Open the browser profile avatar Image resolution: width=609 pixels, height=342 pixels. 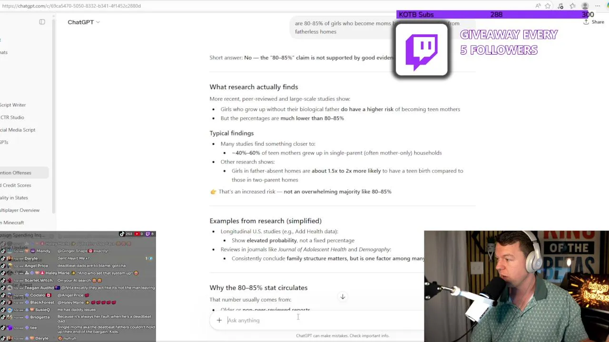[x=585, y=6]
